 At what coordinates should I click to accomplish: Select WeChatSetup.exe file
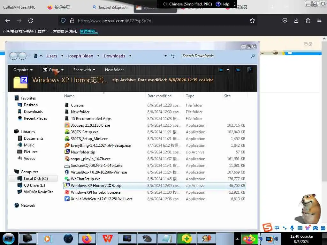[x=85, y=179]
